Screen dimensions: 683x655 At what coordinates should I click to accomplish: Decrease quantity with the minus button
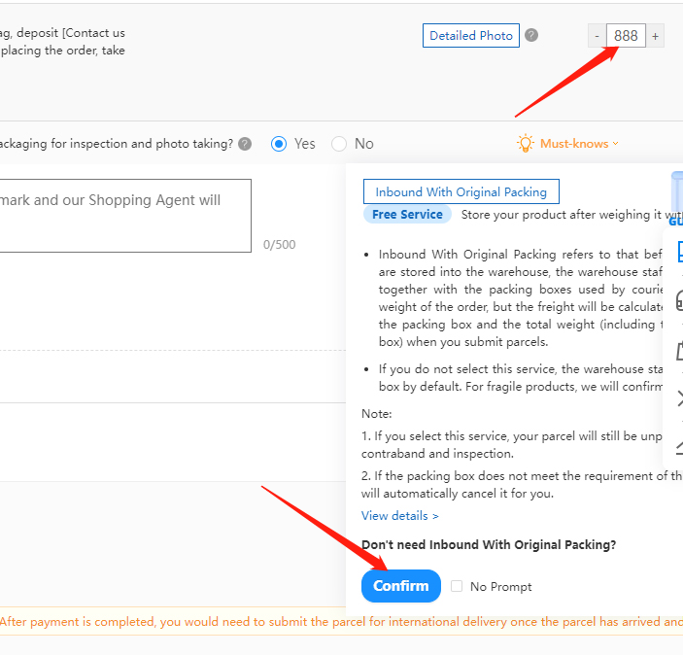tap(597, 36)
